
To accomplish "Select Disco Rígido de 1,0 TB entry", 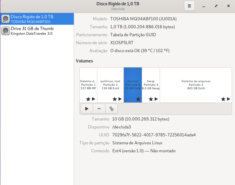I will pyautogui.click(x=37, y=19).
